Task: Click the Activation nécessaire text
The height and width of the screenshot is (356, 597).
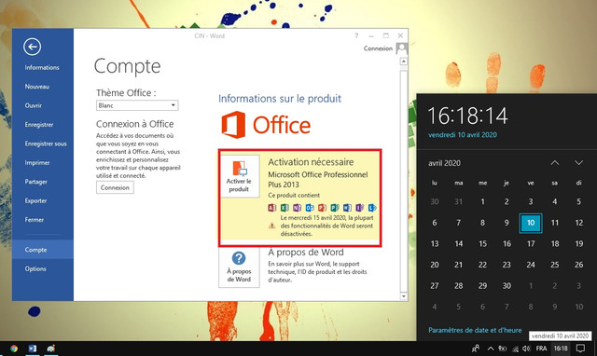Action: 311,162
